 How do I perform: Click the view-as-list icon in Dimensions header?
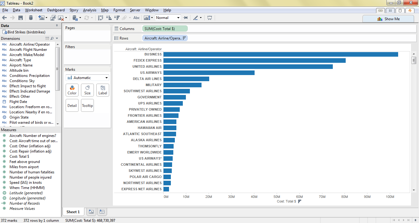point(47,39)
